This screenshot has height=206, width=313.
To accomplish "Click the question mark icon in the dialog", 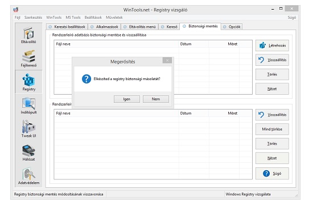I will [87, 79].
